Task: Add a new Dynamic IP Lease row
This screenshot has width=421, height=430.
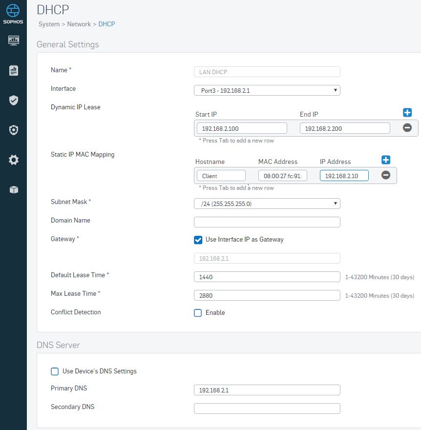Action: point(407,112)
